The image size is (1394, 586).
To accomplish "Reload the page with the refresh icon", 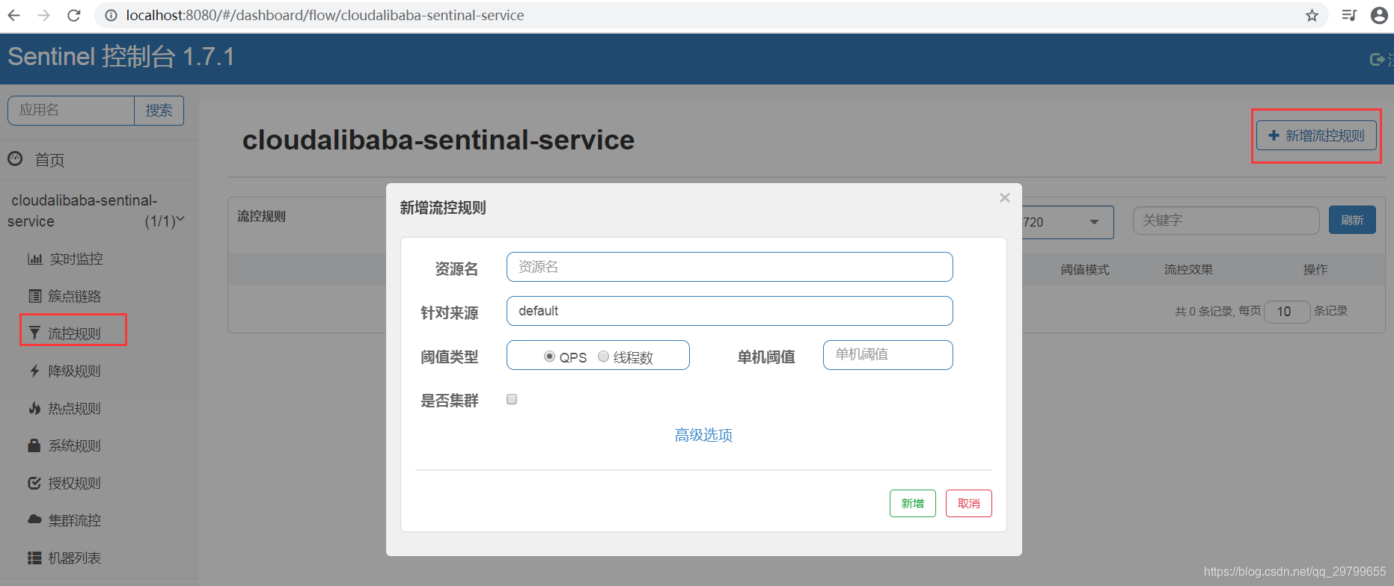I will [73, 15].
